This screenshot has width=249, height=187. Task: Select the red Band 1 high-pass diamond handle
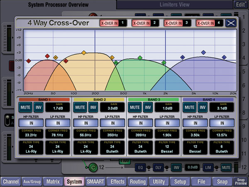point(29,61)
